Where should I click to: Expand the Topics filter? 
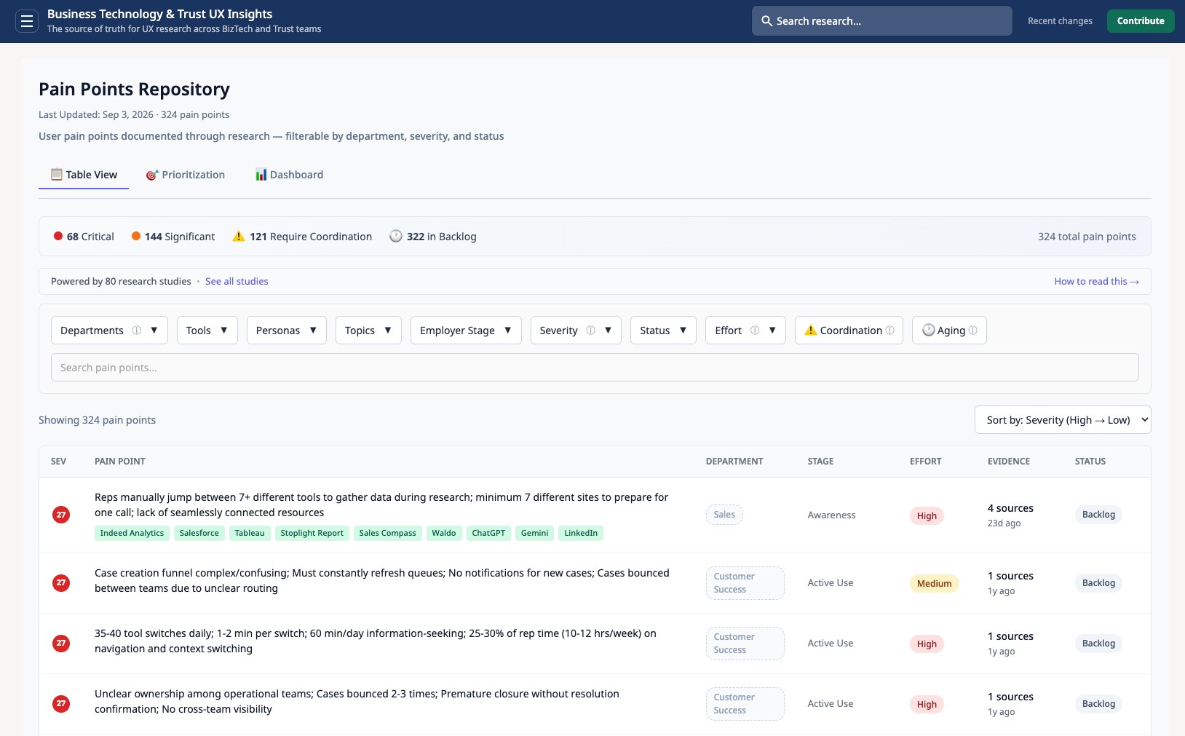[368, 331]
